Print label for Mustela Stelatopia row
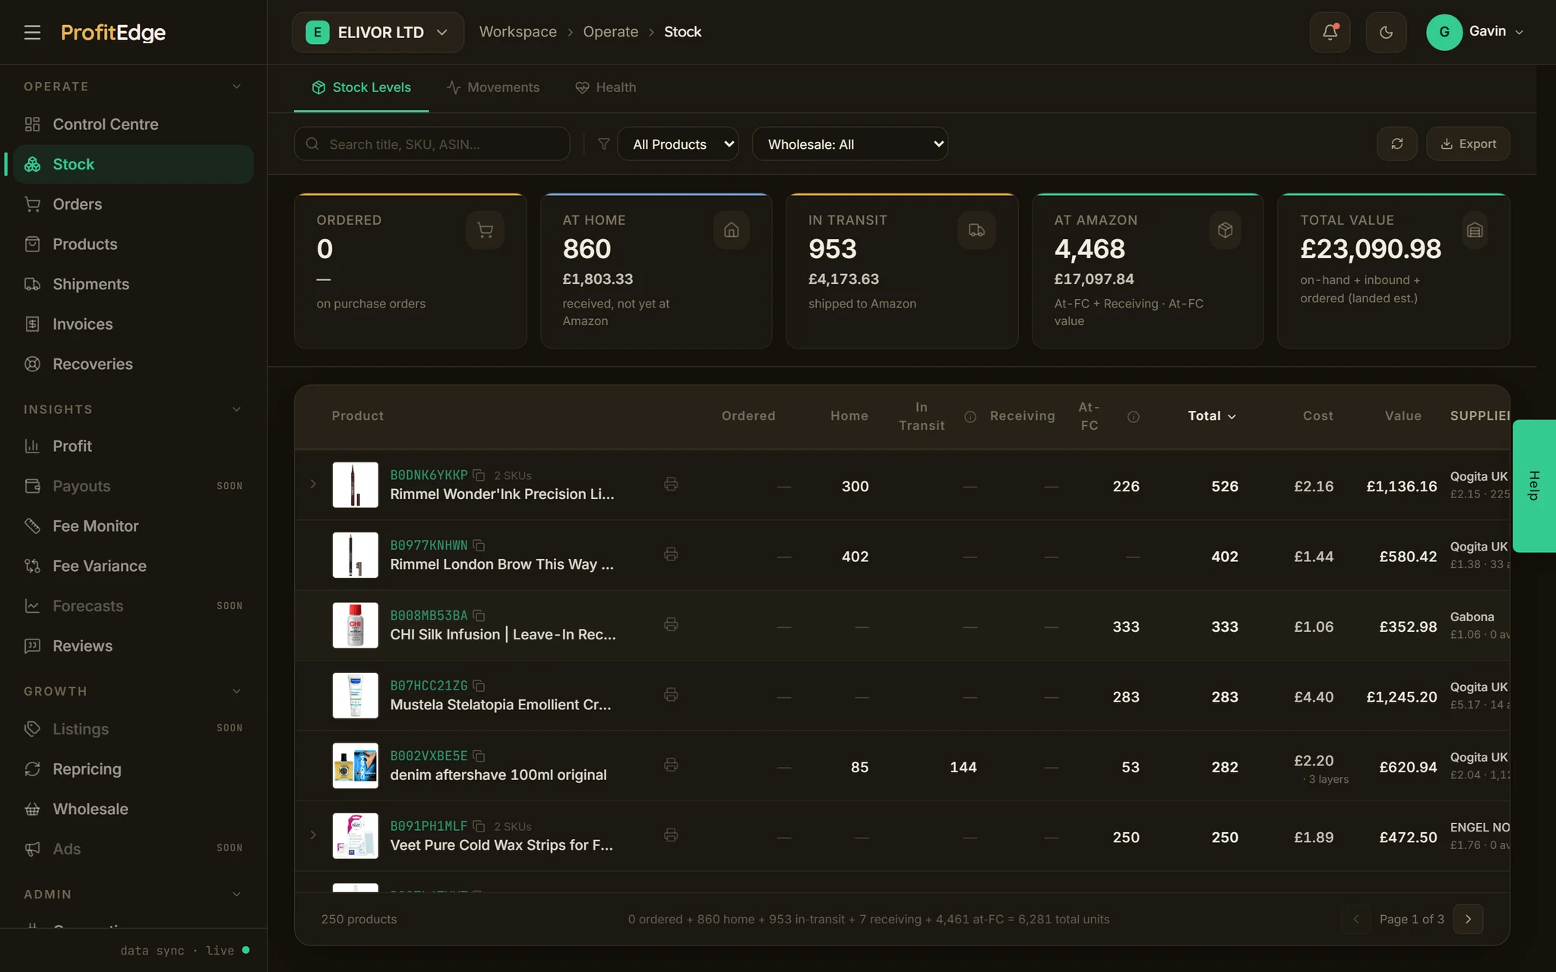 (671, 695)
